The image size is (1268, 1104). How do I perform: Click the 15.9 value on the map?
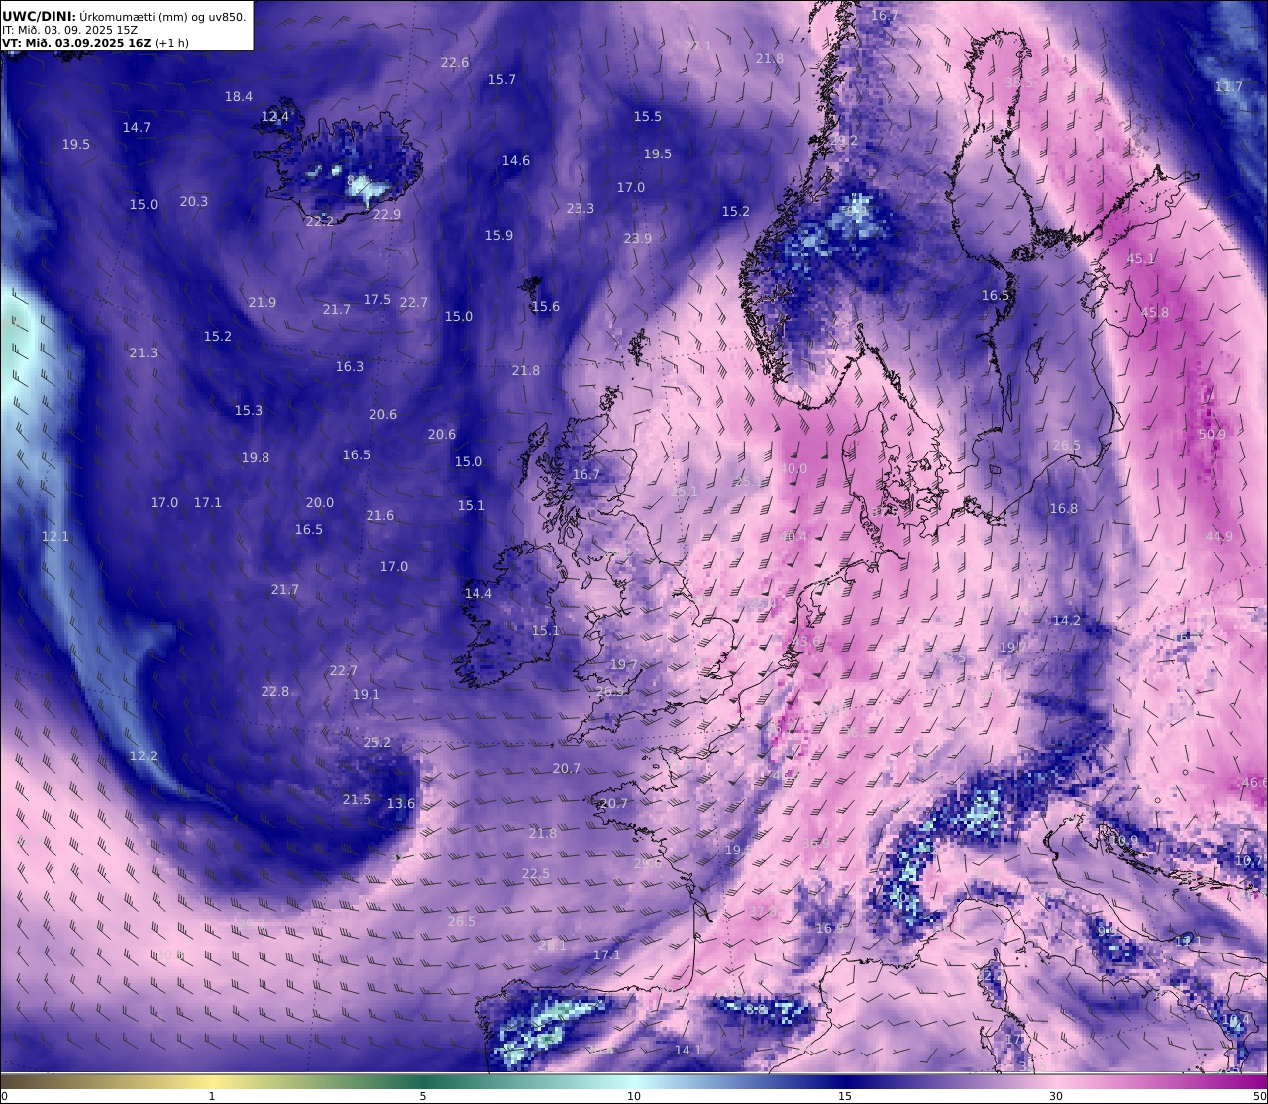click(x=499, y=236)
